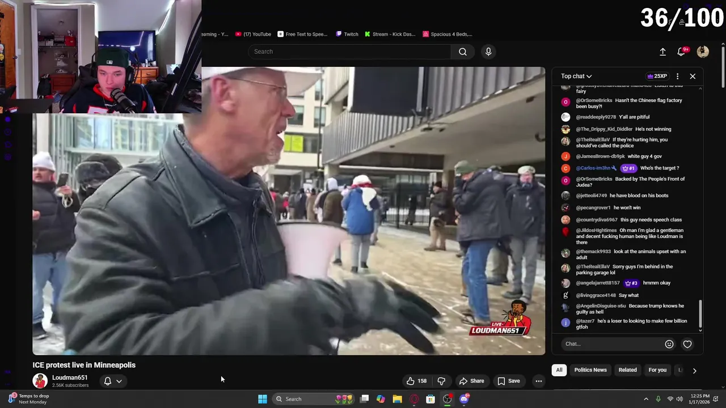Viewport: 726px width, 408px height.
Task: Dislike the video with thumbs down
Action: (441, 381)
